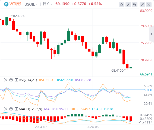
Task: Switch candlestick chart style icon
Action: [x=135, y=5]
